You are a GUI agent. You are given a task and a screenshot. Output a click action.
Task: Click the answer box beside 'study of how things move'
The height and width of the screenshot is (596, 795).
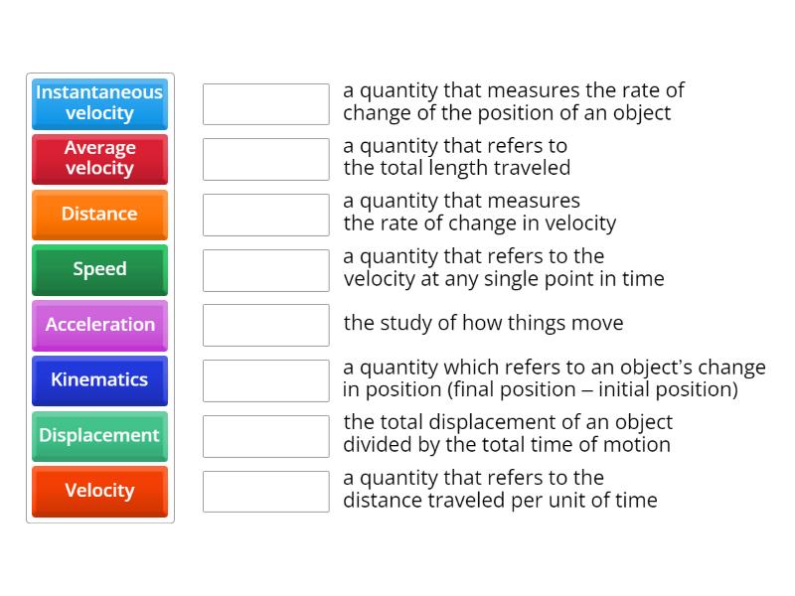click(x=265, y=325)
